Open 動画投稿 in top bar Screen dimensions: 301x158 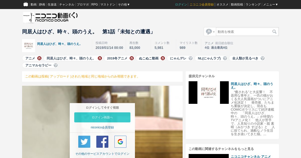pos(237,5)
